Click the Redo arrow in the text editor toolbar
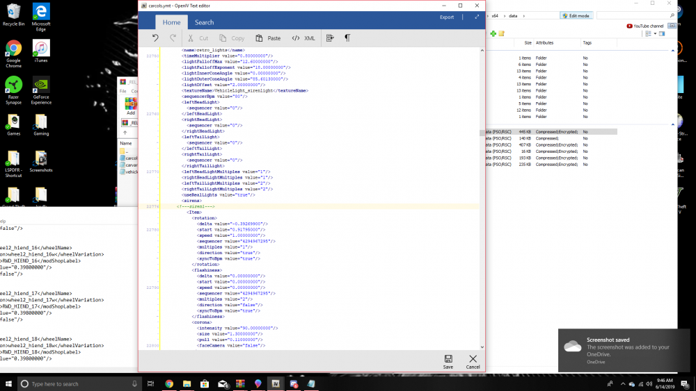Image resolution: width=696 pixels, height=391 pixels. pyautogui.click(x=173, y=38)
